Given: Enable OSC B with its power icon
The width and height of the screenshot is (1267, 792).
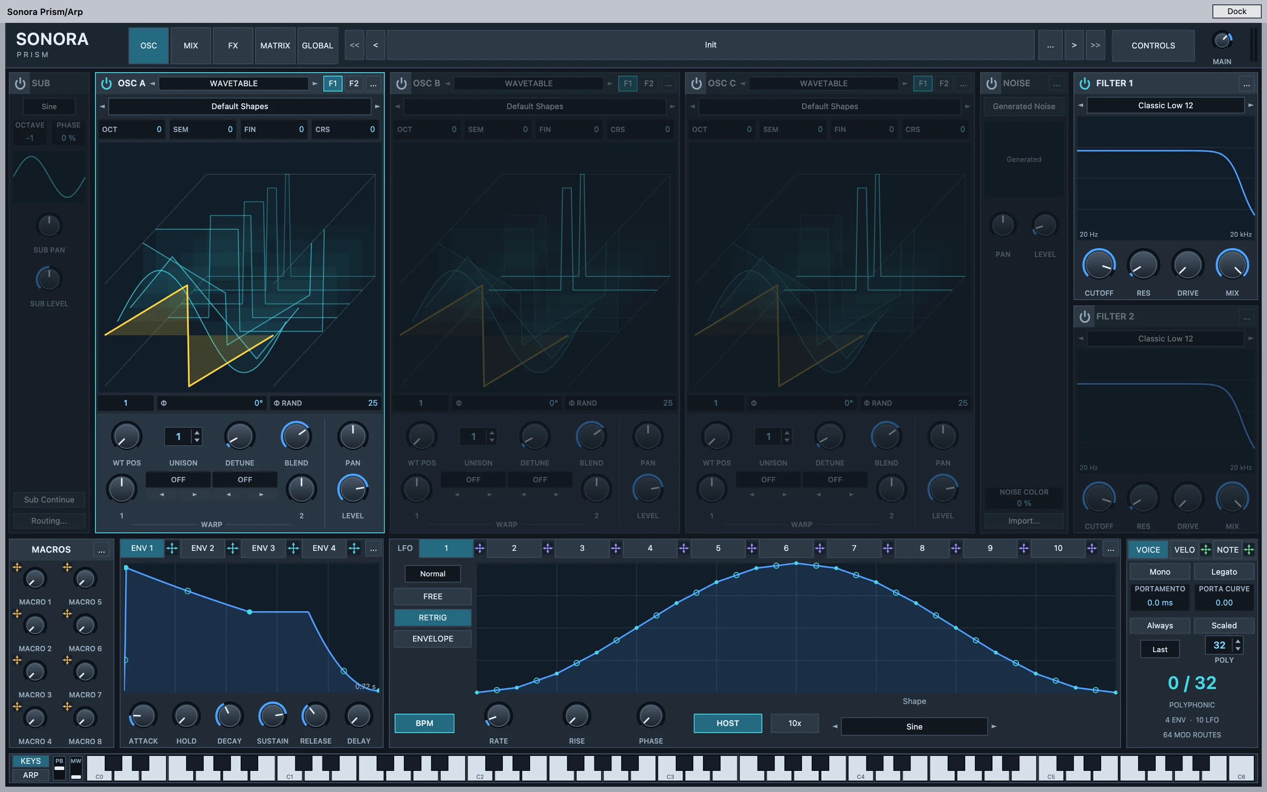Looking at the screenshot, I should point(401,83).
